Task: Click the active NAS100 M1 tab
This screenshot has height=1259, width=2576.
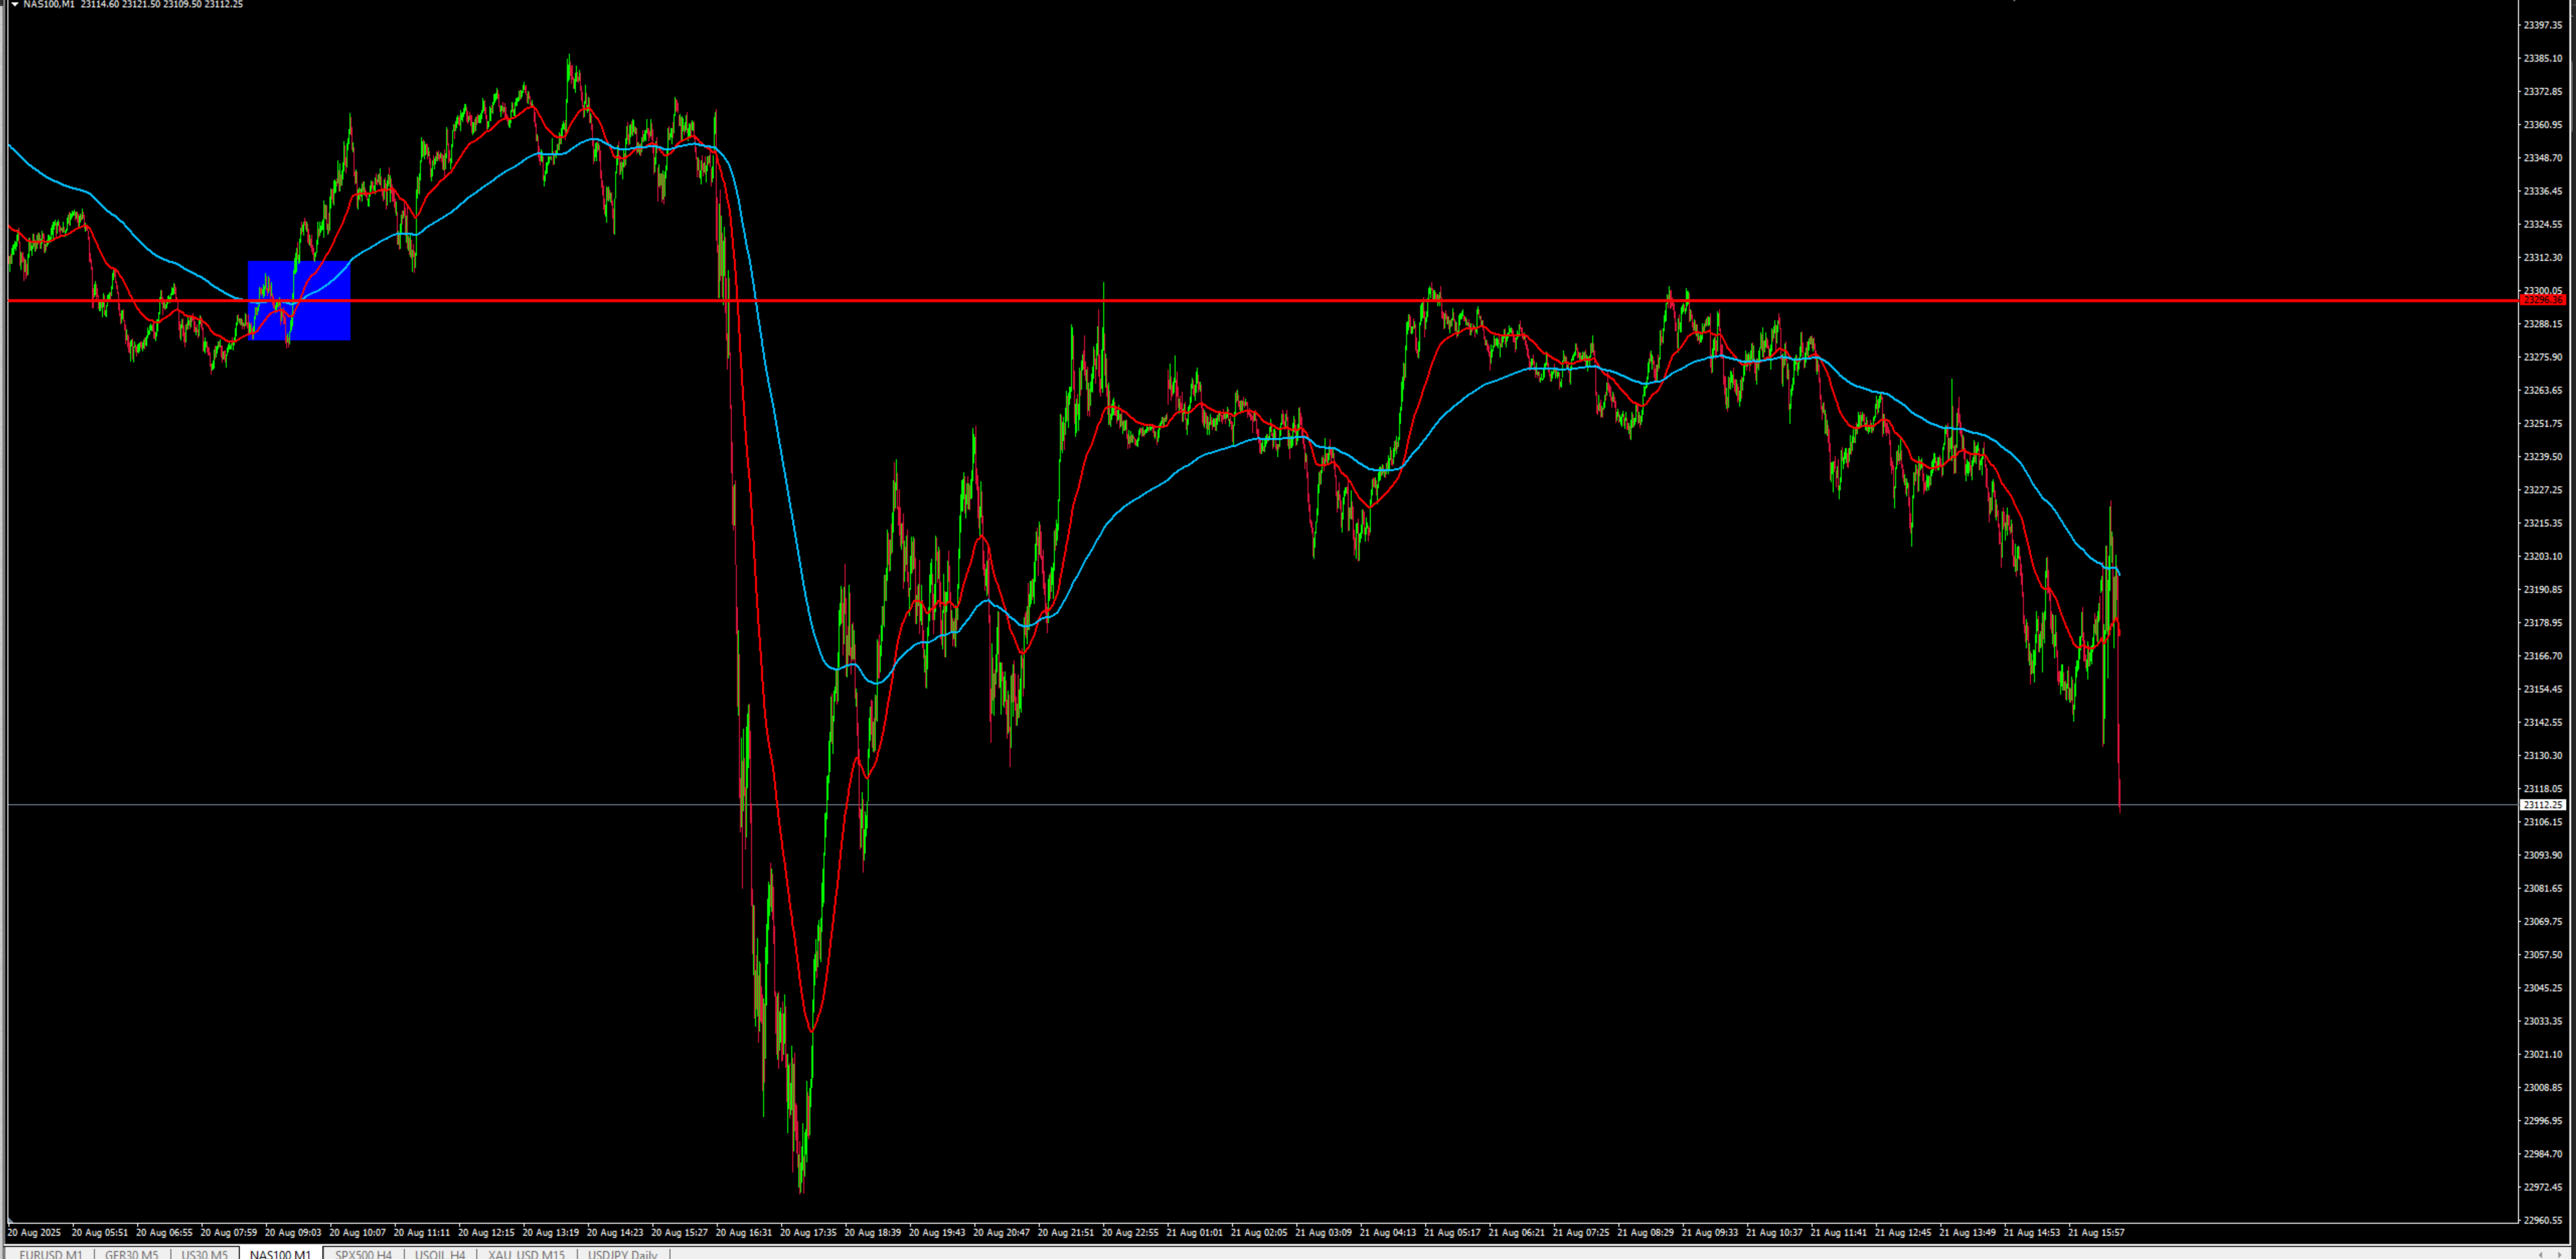Action: (x=280, y=1254)
